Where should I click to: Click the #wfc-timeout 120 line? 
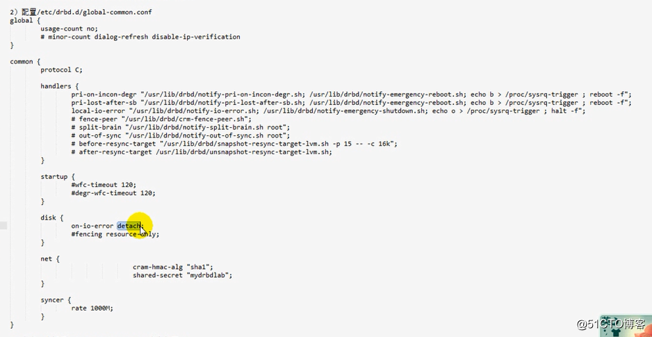point(104,185)
